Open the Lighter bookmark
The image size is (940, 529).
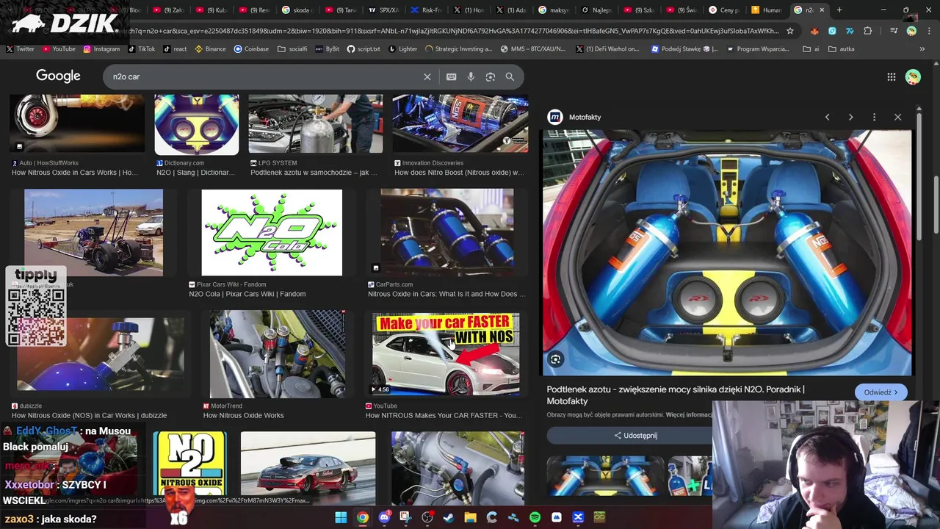coord(402,49)
